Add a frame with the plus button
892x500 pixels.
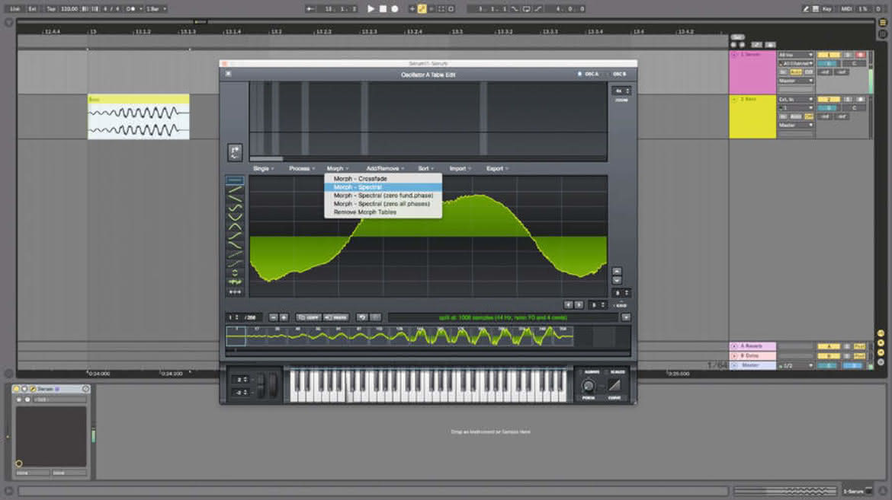(284, 317)
